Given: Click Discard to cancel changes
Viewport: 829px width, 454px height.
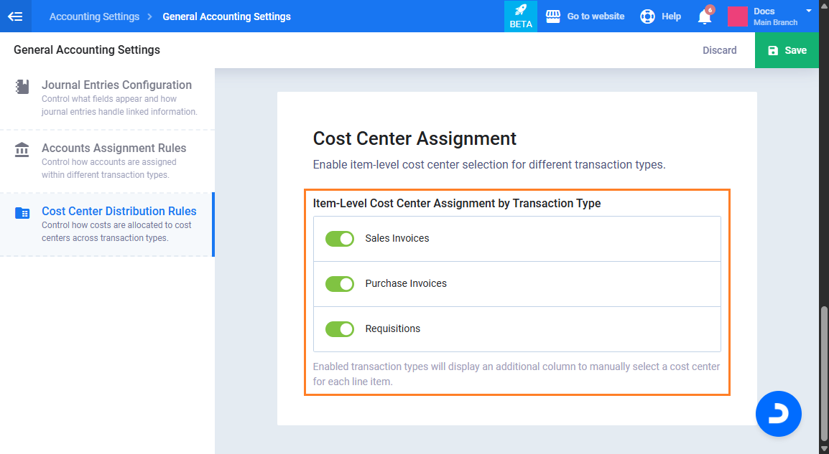Looking at the screenshot, I should coord(719,50).
